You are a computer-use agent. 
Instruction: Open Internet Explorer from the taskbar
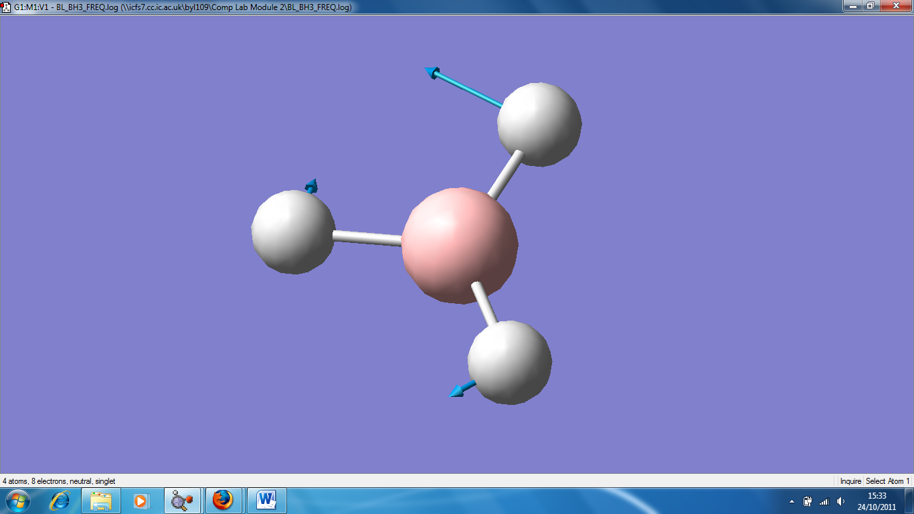[x=60, y=501]
